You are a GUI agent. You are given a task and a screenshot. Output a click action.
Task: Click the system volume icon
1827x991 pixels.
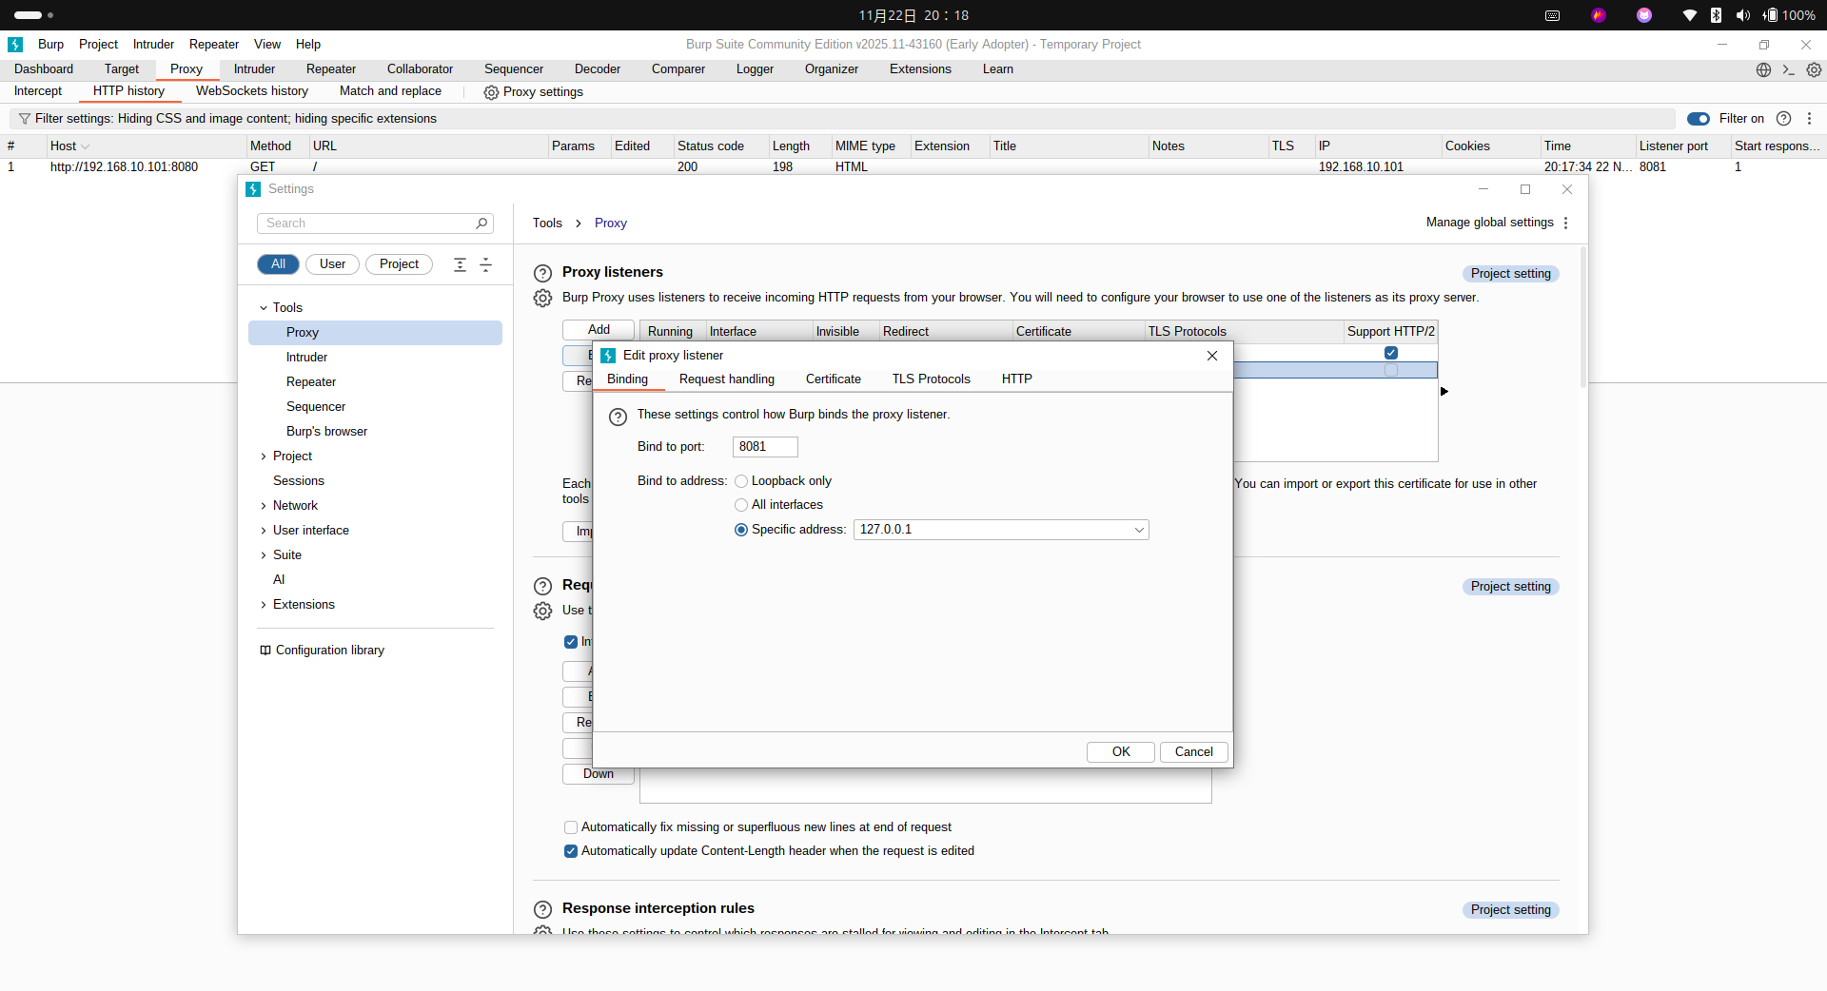click(1742, 15)
